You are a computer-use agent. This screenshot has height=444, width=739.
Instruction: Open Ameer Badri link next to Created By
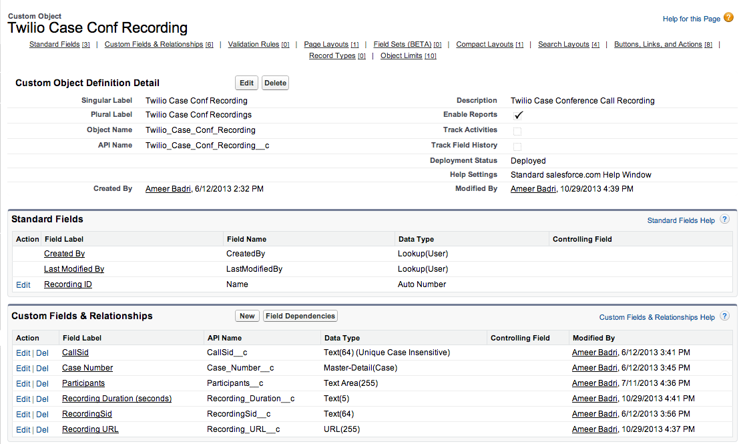[x=168, y=188]
